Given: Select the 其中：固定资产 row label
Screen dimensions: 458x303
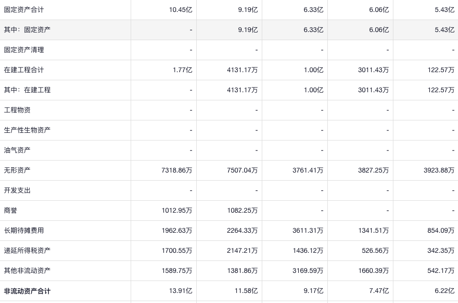Looking at the screenshot, I should [x=27, y=30].
